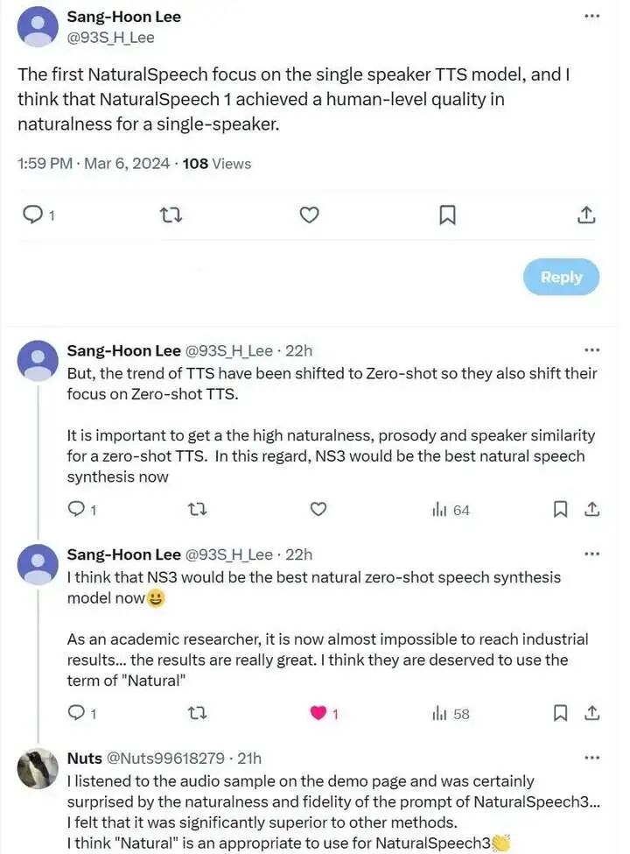Like the Zero-shot TTS trend reply
Image resolution: width=630 pixels, height=854 pixels.
[x=318, y=509]
